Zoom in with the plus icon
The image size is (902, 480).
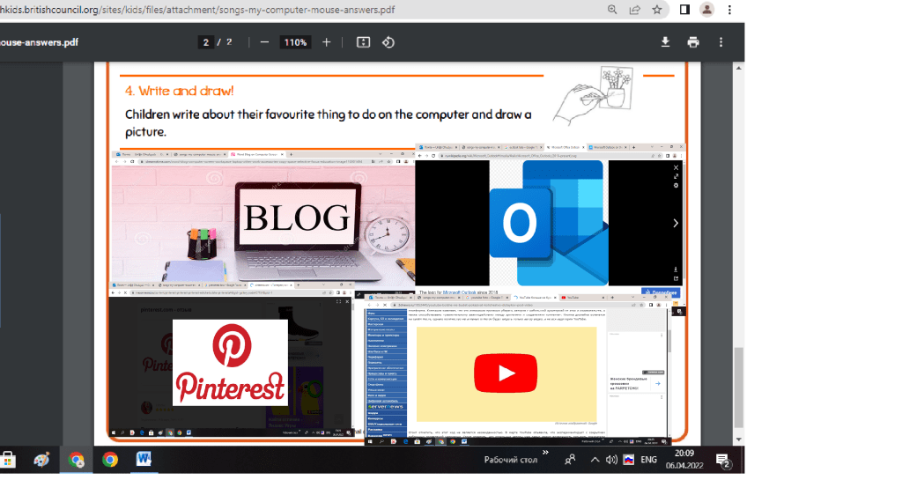pyautogui.click(x=327, y=42)
